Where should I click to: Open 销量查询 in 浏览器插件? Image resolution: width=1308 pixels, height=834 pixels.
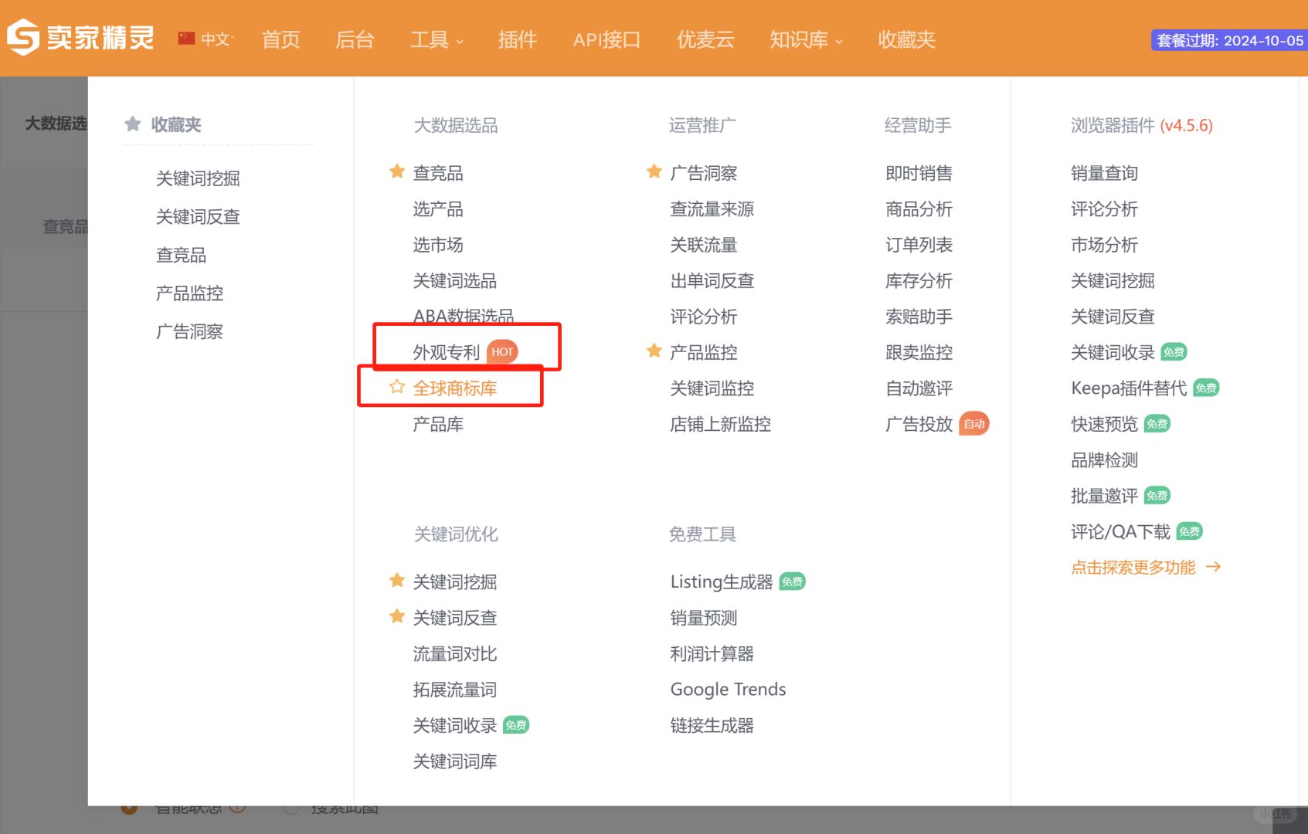point(1104,173)
